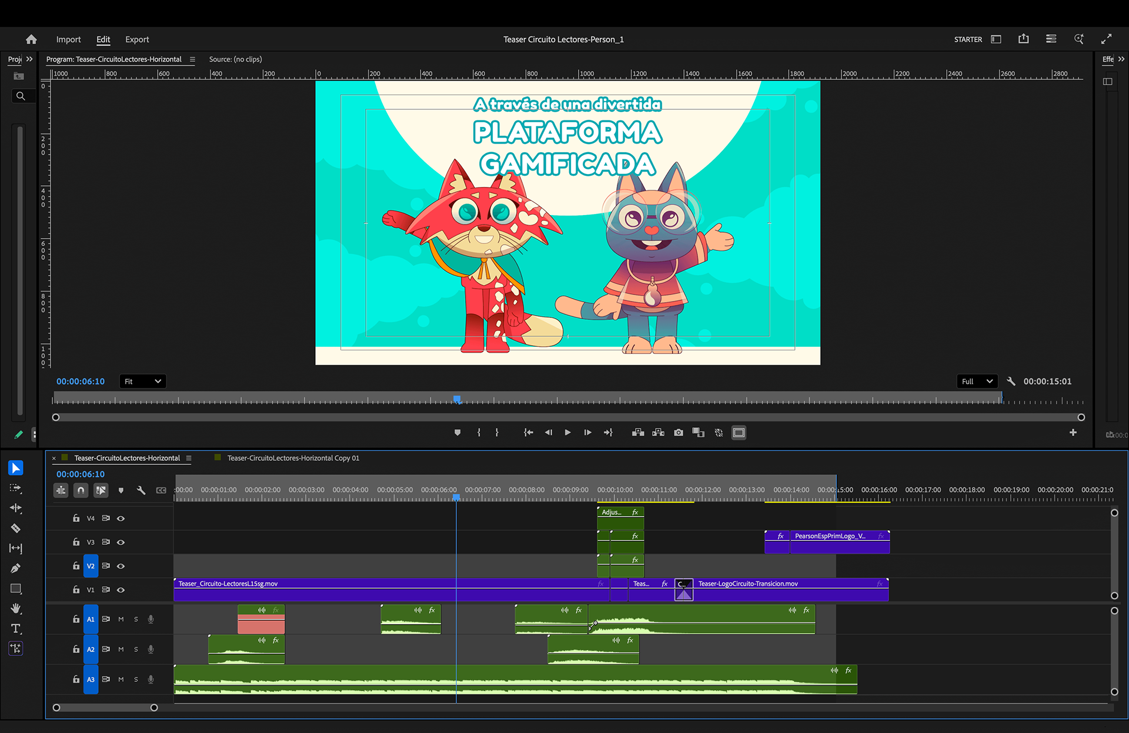The image size is (1129, 733).
Task: Click the Import button
Action: coord(68,39)
